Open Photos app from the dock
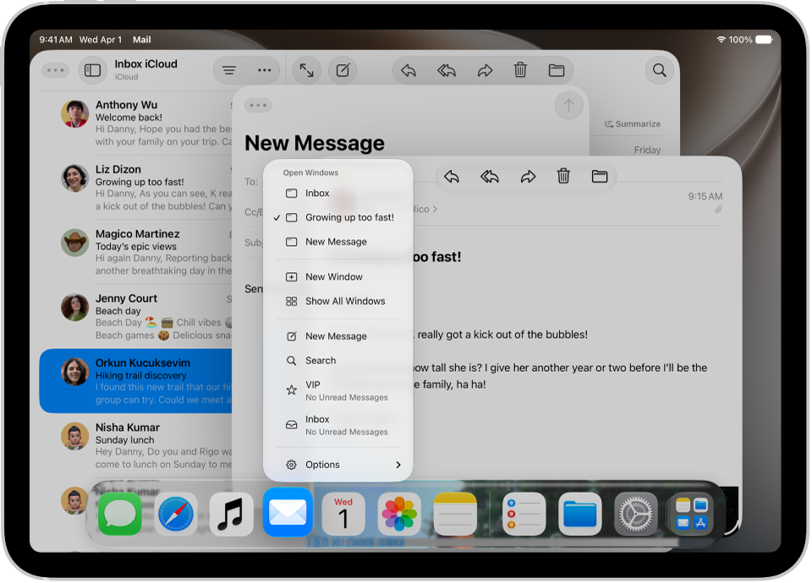This screenshot has height=583, width=812. click(x=399, y=514)
